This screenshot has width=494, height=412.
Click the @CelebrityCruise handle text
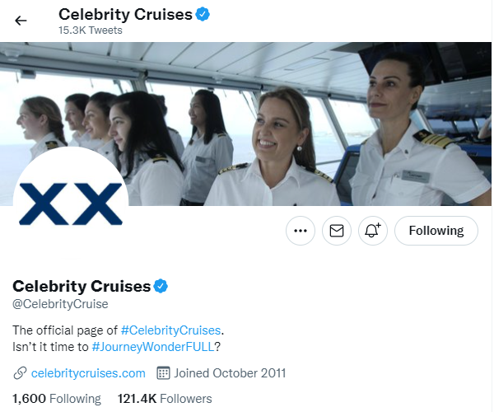[x=60, y=304]
